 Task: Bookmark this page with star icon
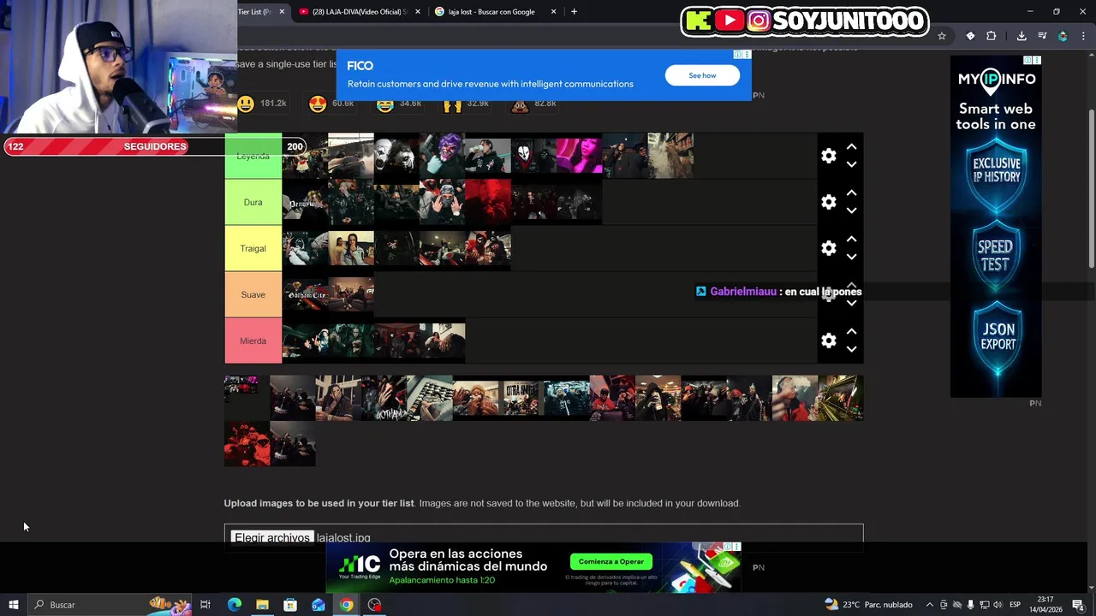pyautogui.click(x=942, y=36)
